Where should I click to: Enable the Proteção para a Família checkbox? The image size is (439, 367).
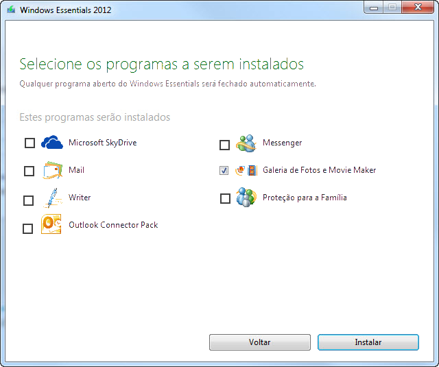tap(226, 198)
